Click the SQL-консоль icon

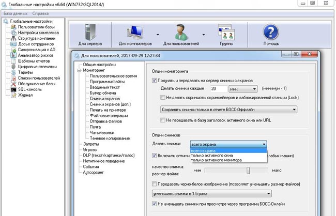[x=13, y=89]
